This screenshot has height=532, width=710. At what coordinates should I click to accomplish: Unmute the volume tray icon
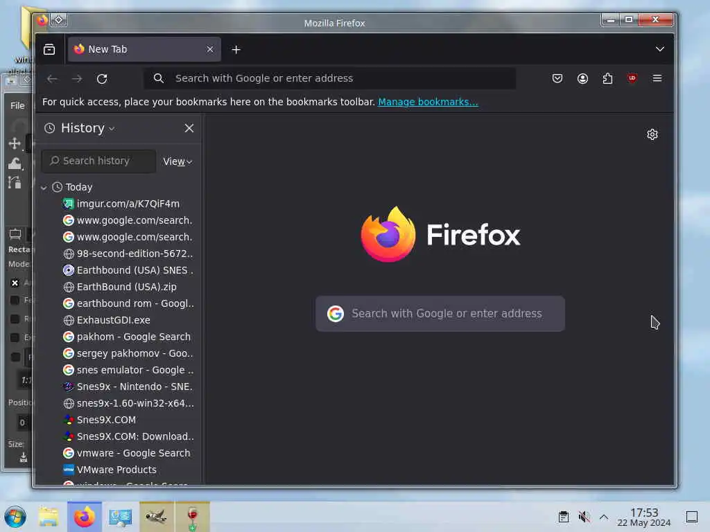pyautogui.click(x=584, y=517)
